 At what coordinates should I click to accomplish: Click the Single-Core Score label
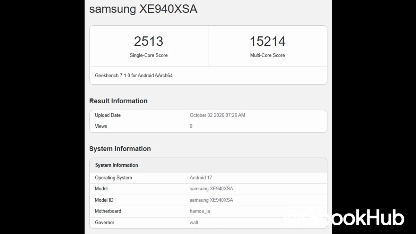click(x=149, y=55)
